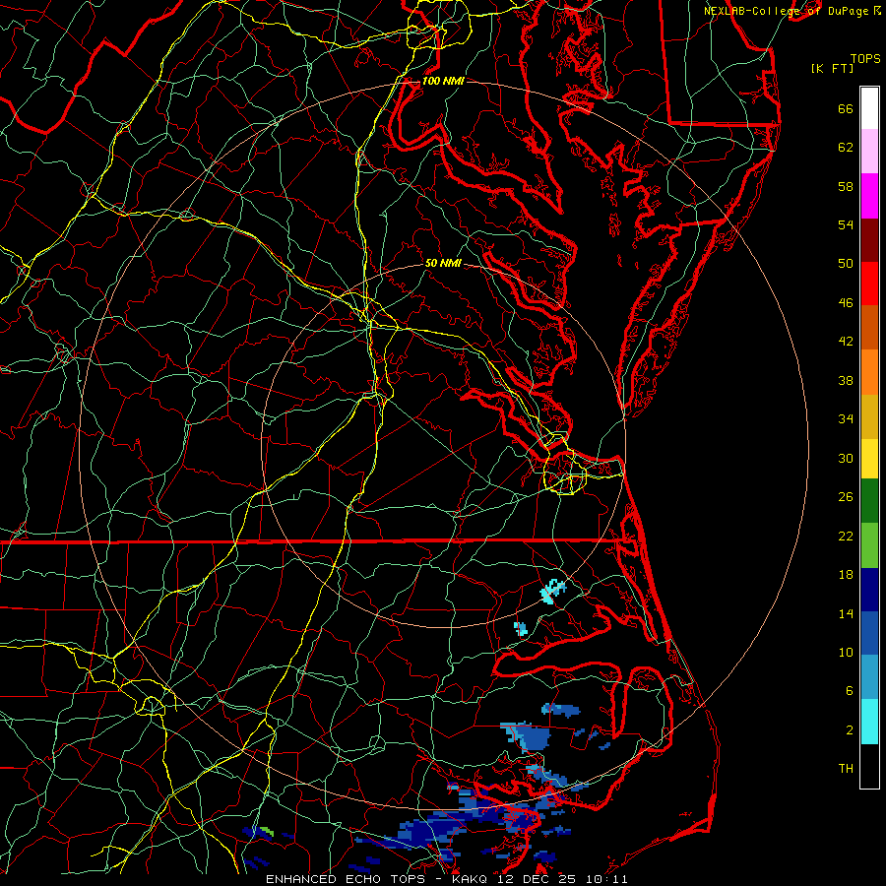Choose the navy blue legend swatch

click(869, 590)
